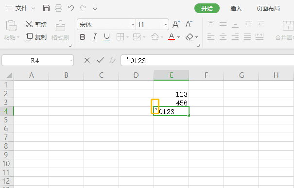The height and width of the screenshot is (188, 294).
Task: Click the Cut (剪切) scissors button
Action: 36,24
